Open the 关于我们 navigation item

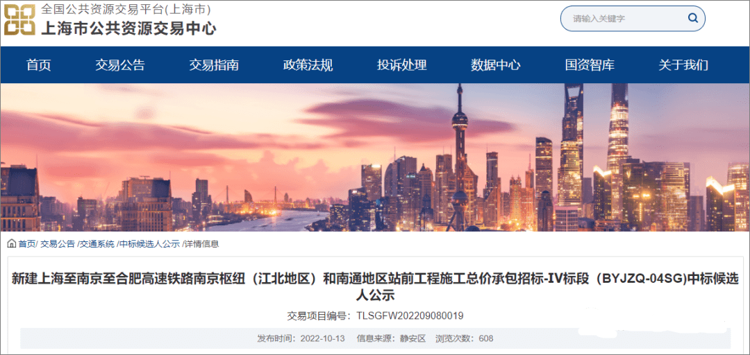pyautogui.click(x=683, y=65)
